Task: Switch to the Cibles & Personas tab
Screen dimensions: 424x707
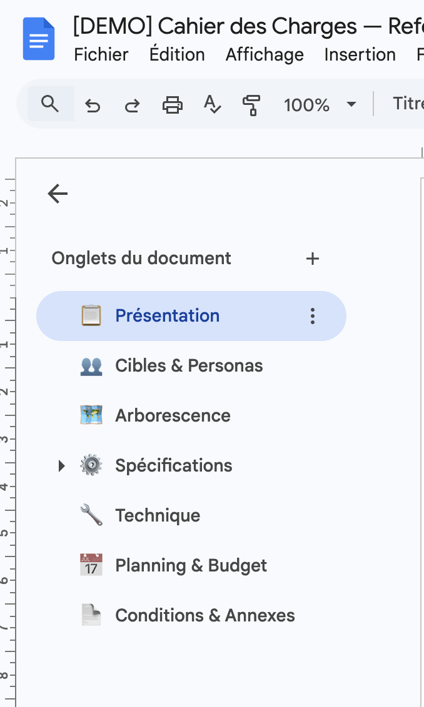Action: coord(189,365)
